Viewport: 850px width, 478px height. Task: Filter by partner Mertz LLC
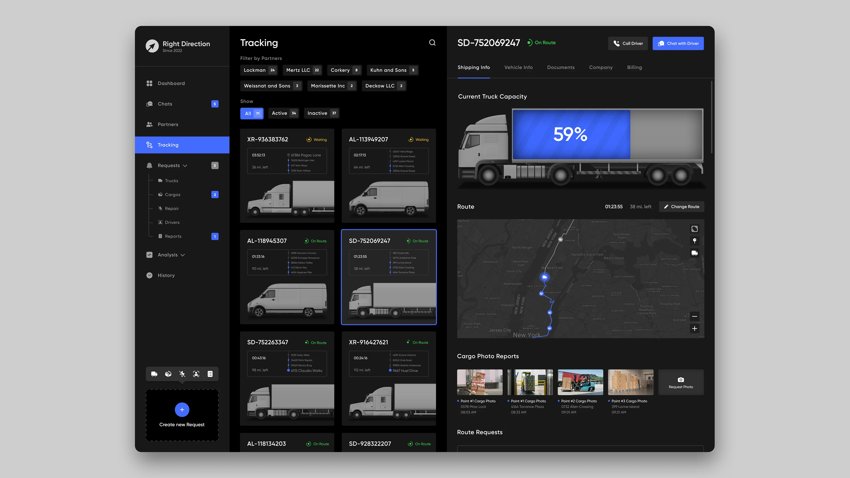(303, 70)
